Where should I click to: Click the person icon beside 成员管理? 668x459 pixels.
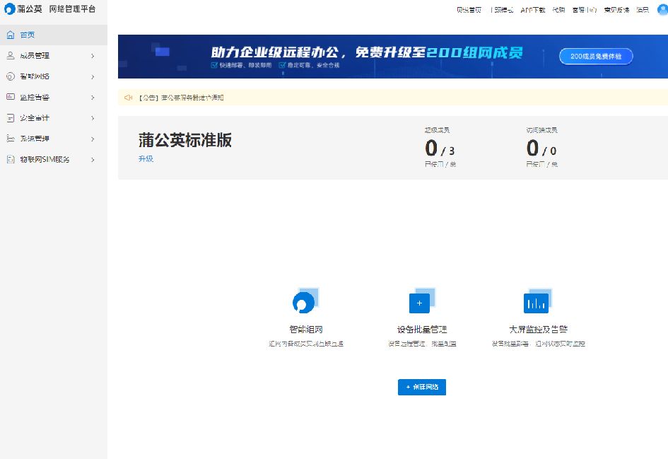tap(11, 55)
